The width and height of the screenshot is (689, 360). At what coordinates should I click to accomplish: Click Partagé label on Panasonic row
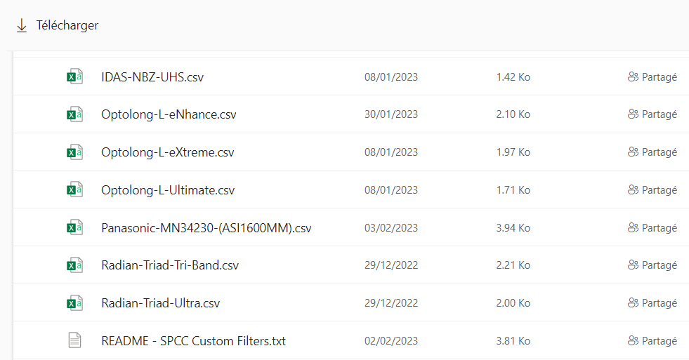coord(659,228)
